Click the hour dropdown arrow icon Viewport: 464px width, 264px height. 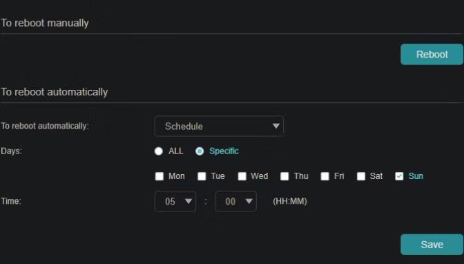tap(188, 201)
